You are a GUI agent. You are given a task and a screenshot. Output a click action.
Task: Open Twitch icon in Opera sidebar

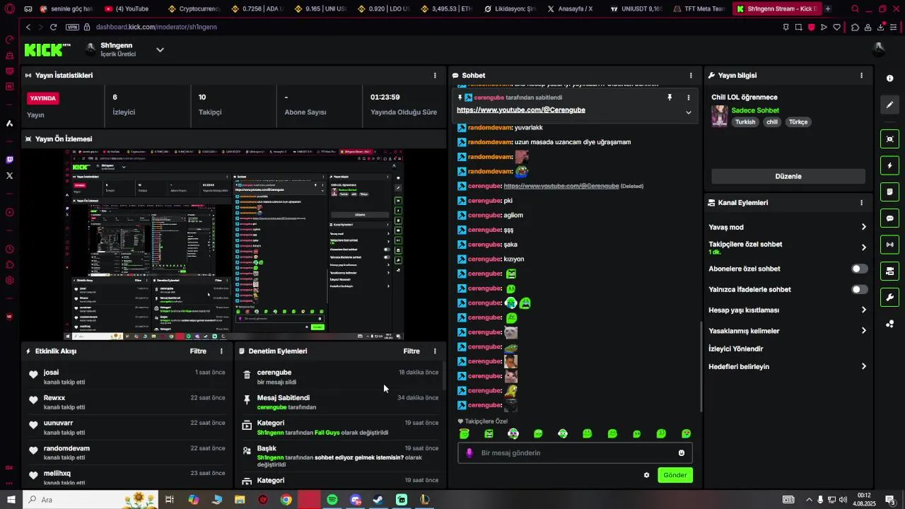click(9, 160)
